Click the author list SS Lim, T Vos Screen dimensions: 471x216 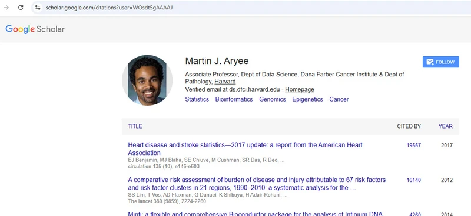pos(208,195)
